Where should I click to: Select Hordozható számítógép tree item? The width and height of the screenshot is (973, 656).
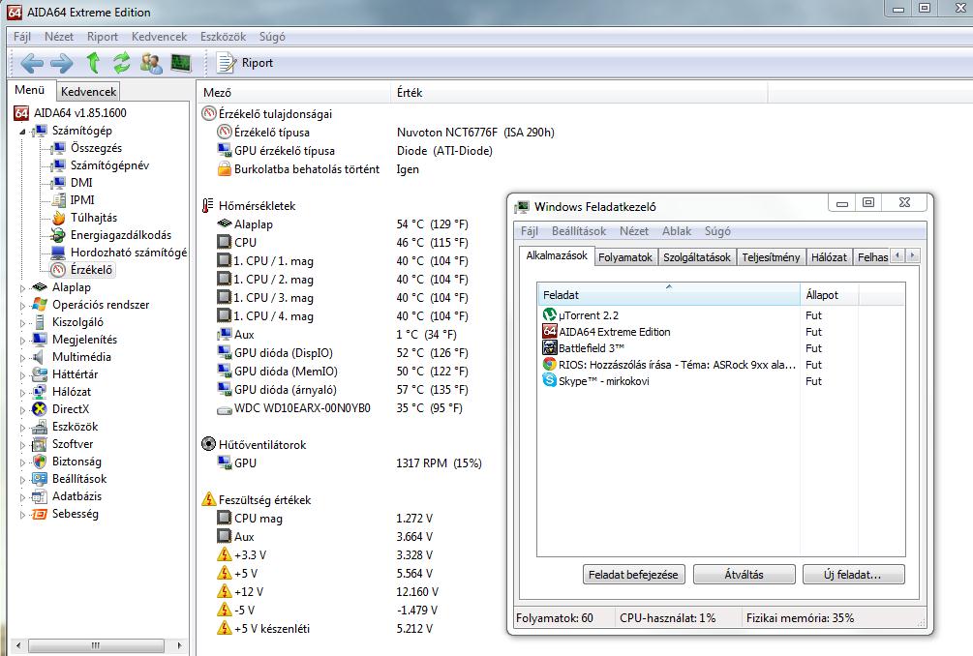click(129, 252)
